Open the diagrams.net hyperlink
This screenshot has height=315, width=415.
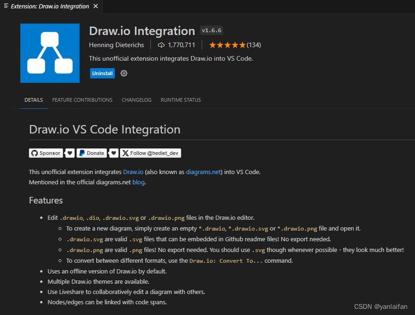click(203, 172)
